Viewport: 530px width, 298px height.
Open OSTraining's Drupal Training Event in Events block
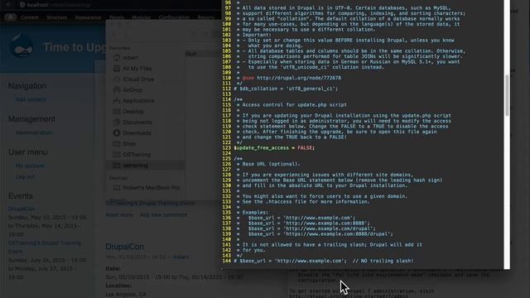point(45,248)
